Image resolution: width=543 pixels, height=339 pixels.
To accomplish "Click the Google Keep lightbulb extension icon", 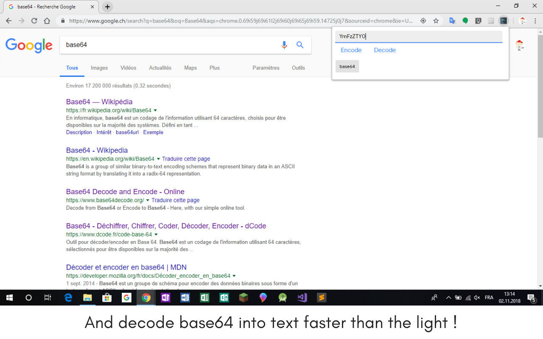I will [478, 20].
